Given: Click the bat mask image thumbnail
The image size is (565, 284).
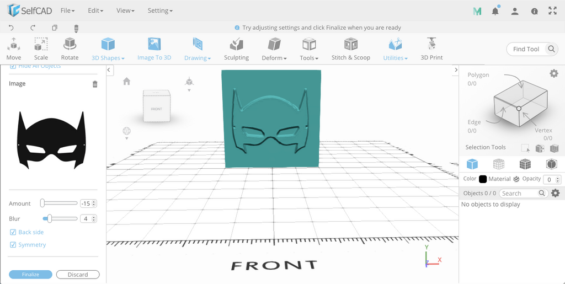Looking at the screenshot, I should coord(51,140).
